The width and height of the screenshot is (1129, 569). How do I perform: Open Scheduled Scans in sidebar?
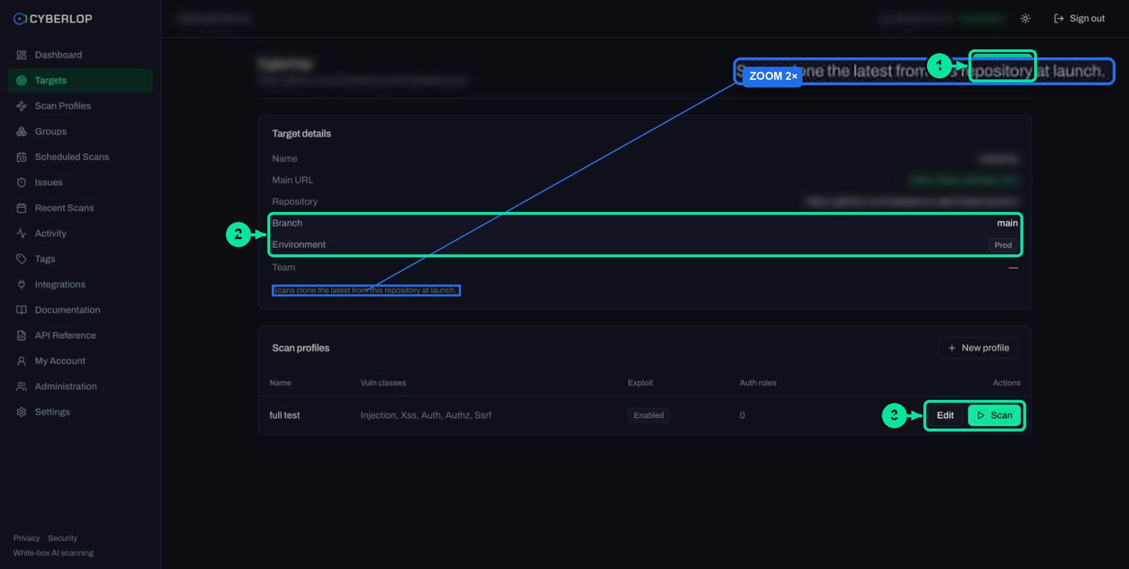80,157
